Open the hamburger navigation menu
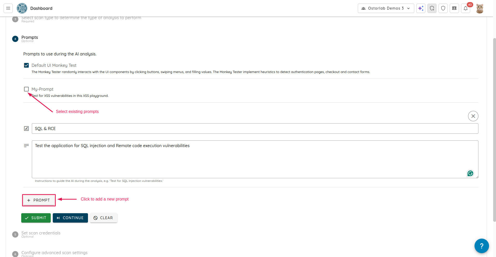496x257 pixels. coord(8,8)
